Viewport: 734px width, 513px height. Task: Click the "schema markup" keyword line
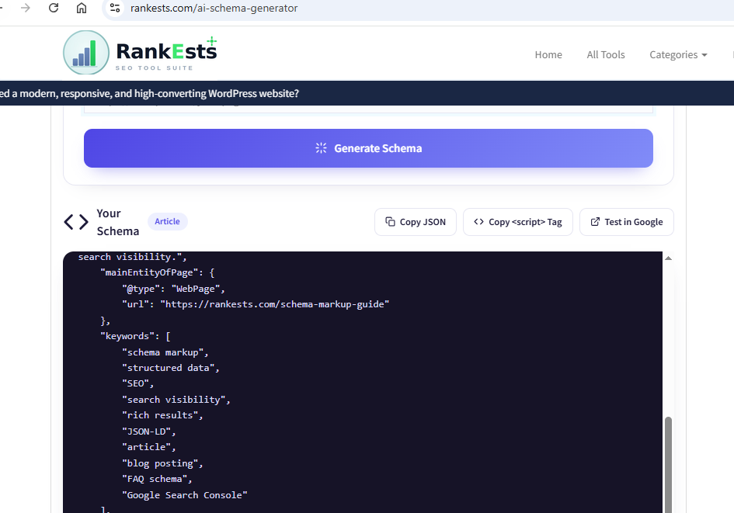pyautogui.click(x=165, y=352)
